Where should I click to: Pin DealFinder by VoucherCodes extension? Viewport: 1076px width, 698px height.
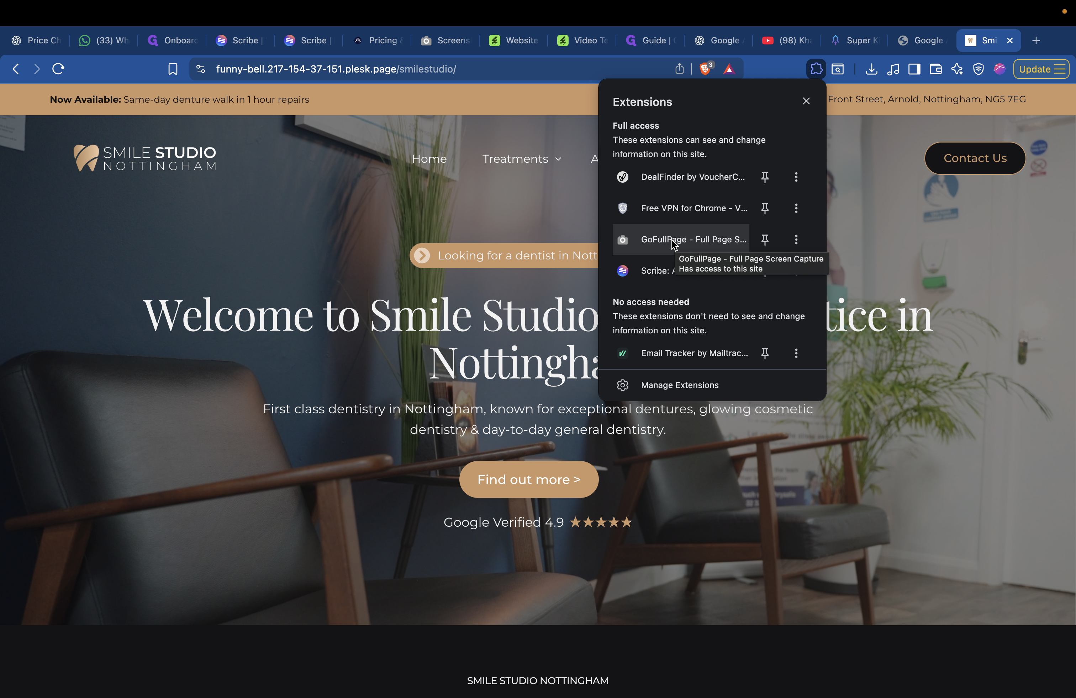point(765,177)
